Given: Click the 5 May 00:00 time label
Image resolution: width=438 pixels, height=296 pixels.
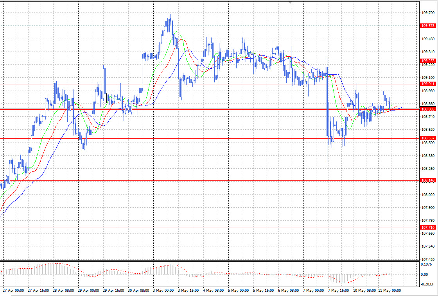Looking at the screenshot, I should (239, 291).
